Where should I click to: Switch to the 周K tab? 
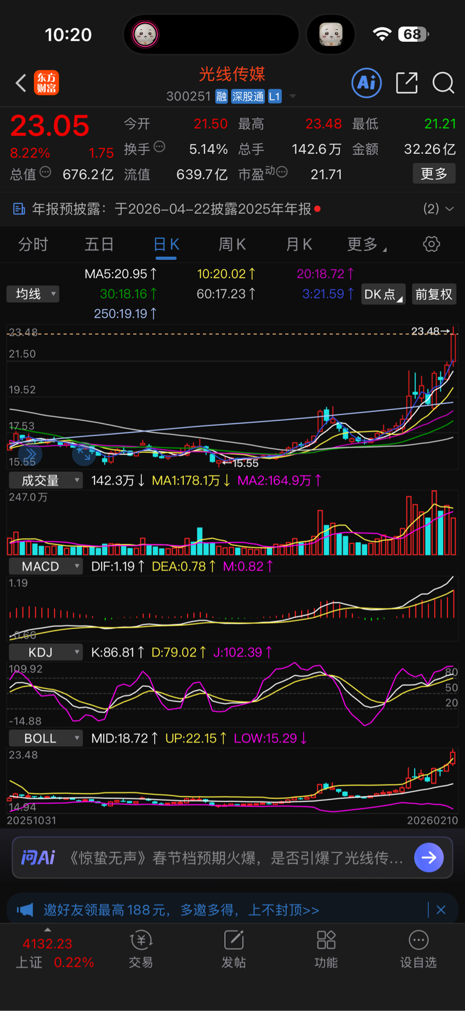[x=232, y=244]
